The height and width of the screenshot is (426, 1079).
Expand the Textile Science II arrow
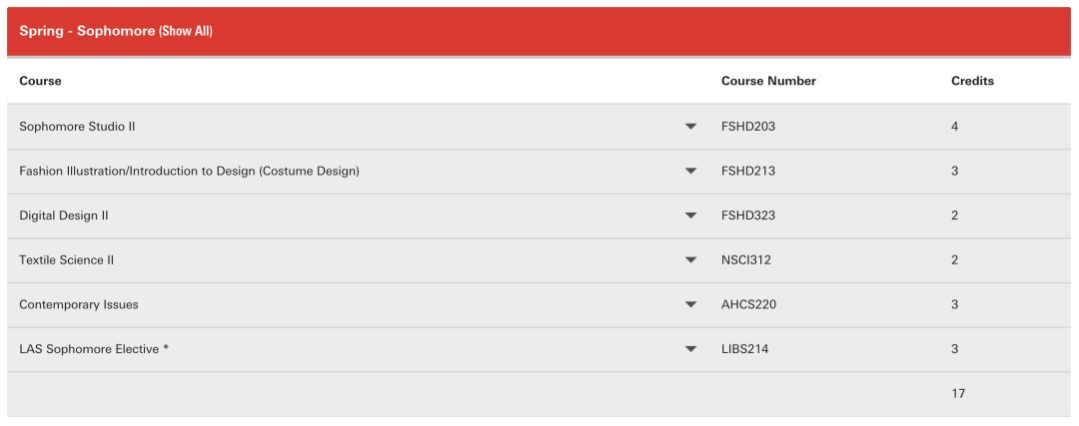point(690,260)
